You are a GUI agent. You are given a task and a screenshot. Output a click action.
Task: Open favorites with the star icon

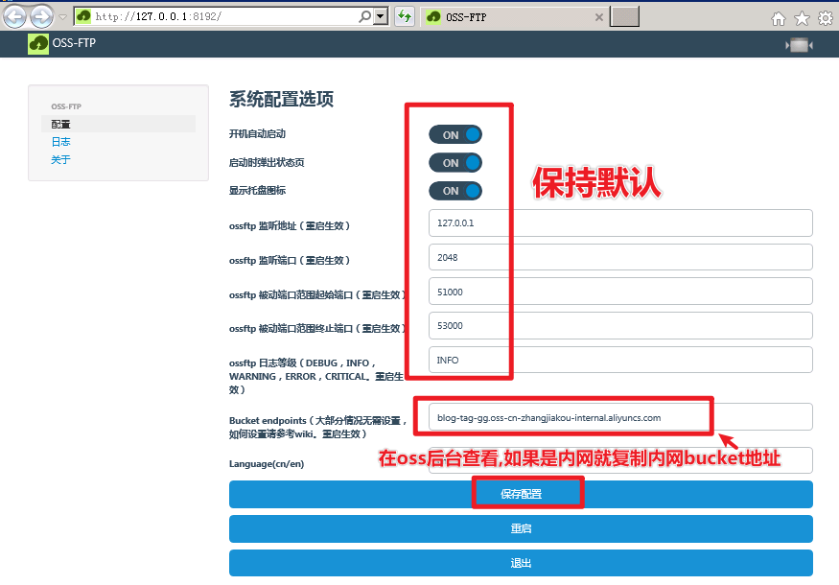click(802, 18)
